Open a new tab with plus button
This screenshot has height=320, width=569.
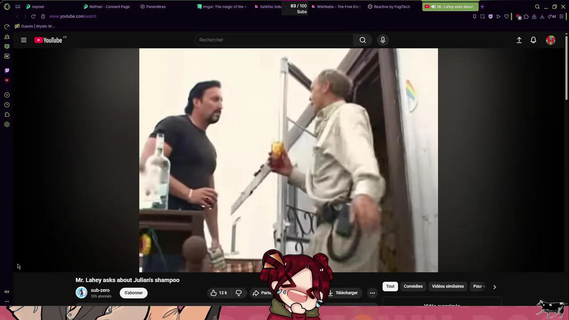coord(482,7)
